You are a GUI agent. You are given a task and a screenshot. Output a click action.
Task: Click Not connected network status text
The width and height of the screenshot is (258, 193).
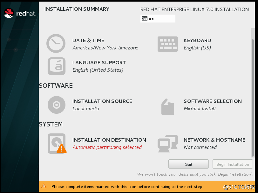[200, 147]
